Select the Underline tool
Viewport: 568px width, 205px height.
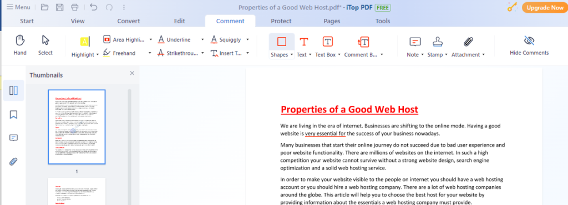click(174, 39)
